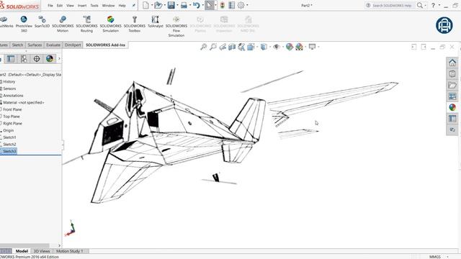461x259 pixels.
Task: Save the part with Save icon
Action: [171, 5]
